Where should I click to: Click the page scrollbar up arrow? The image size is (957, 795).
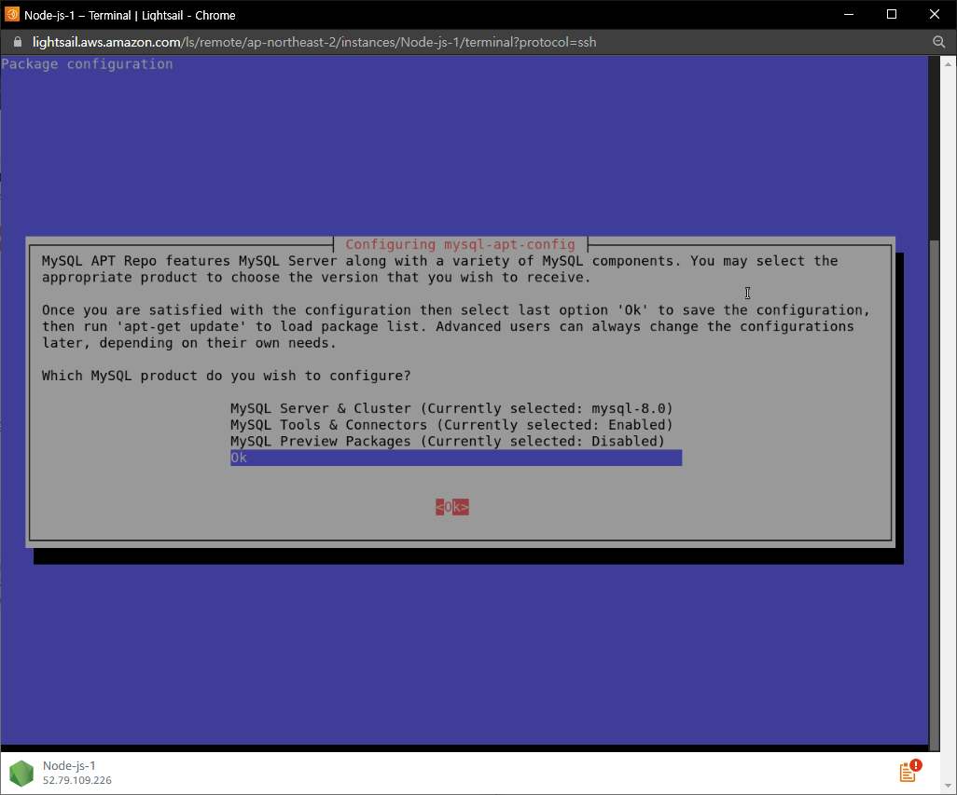pos(948,64)
